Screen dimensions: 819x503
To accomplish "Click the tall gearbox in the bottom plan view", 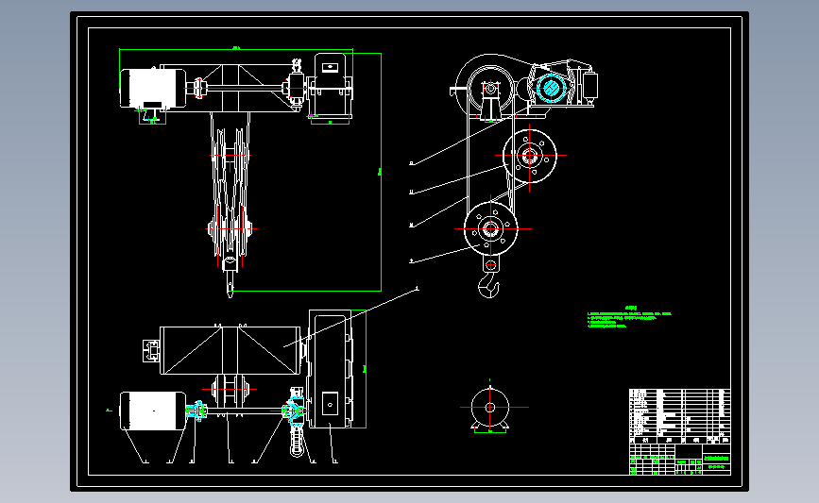I will tap(330, 369).
